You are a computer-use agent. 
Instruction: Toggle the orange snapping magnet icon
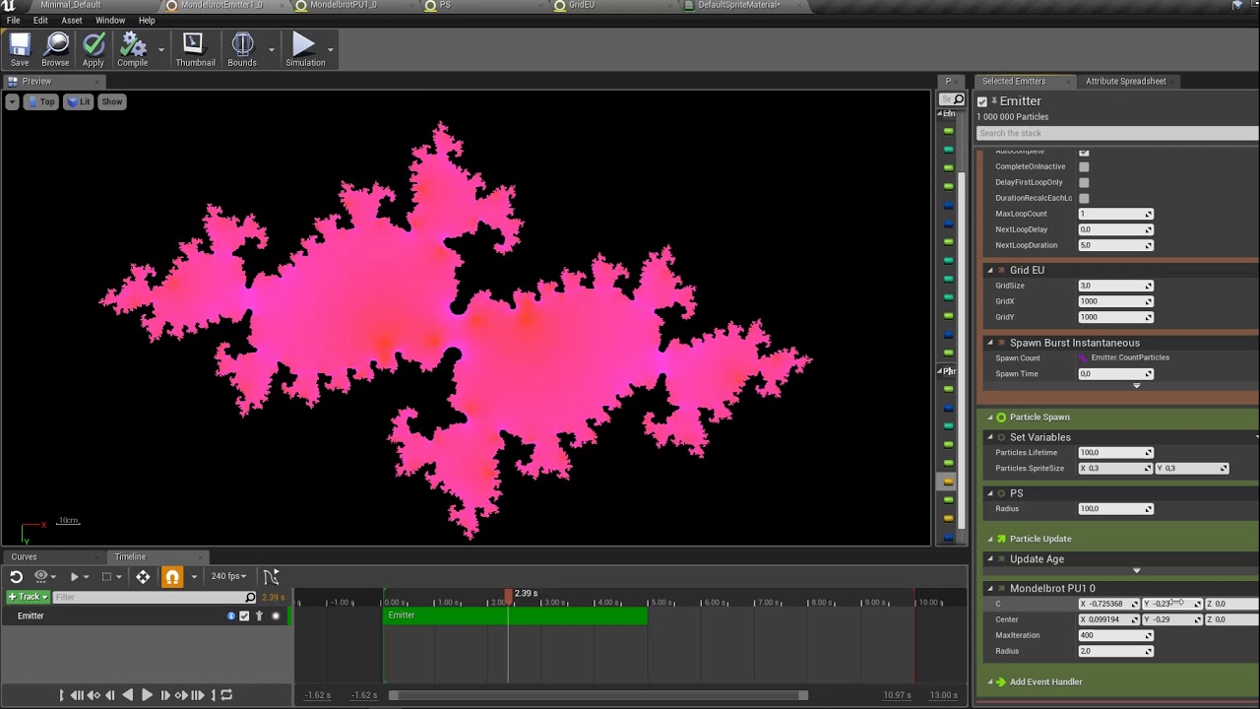click(172, 577)
